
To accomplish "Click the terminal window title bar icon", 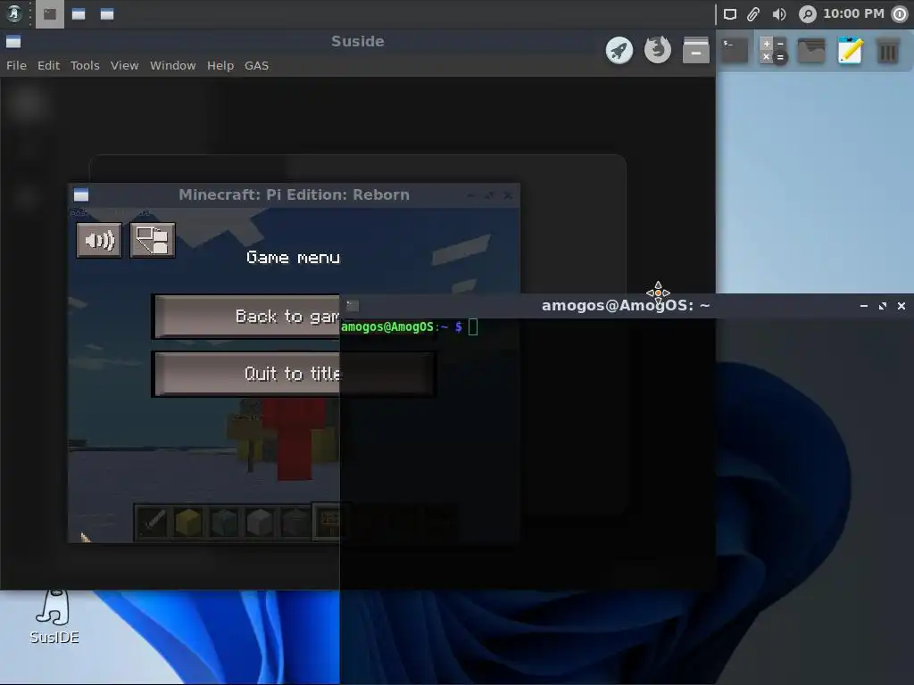I will 353,306.
